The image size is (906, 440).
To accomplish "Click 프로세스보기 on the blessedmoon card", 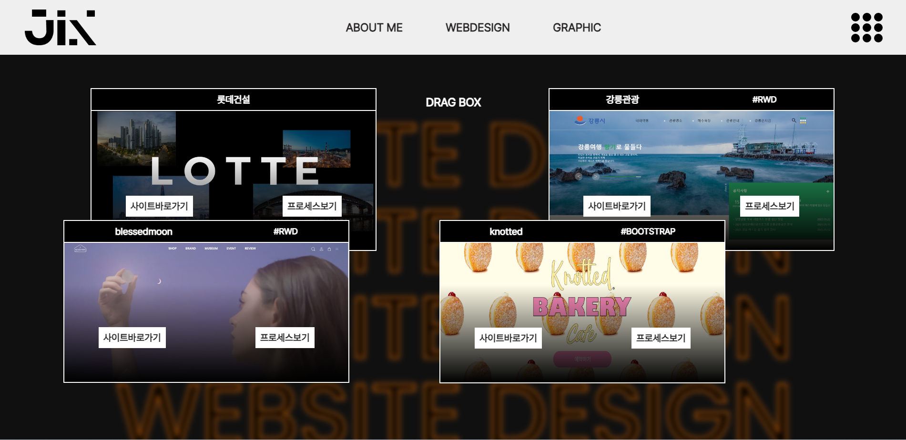I will (285, 338).
